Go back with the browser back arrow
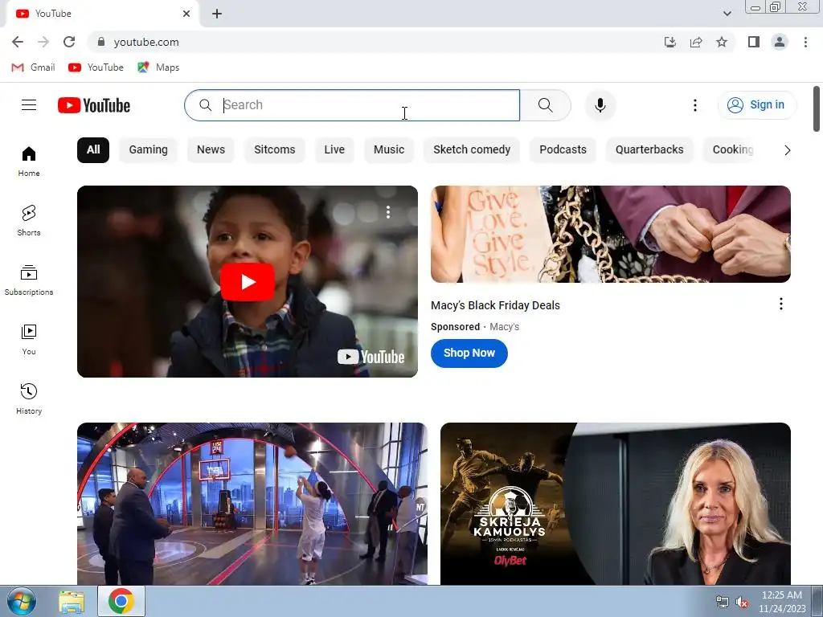823x617 pixels. point(18,42)
